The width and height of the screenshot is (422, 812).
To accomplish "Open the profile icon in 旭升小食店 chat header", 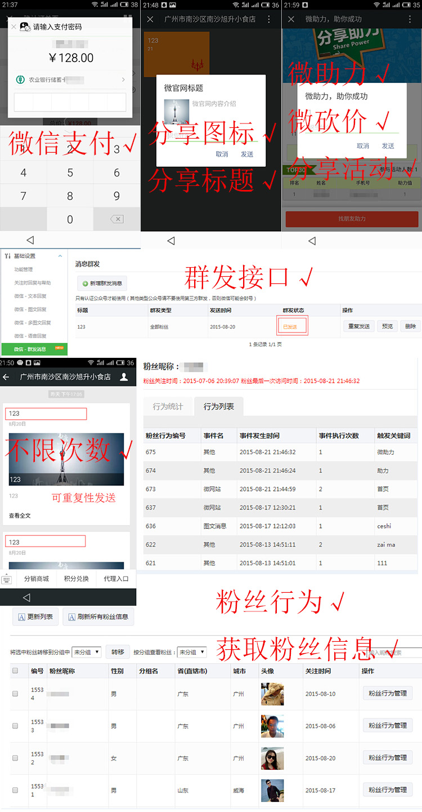I will click(124, 377).
